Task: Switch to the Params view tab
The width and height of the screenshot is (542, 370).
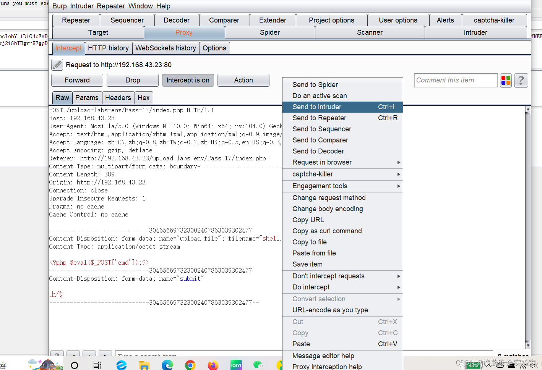Action: (87, 98)
